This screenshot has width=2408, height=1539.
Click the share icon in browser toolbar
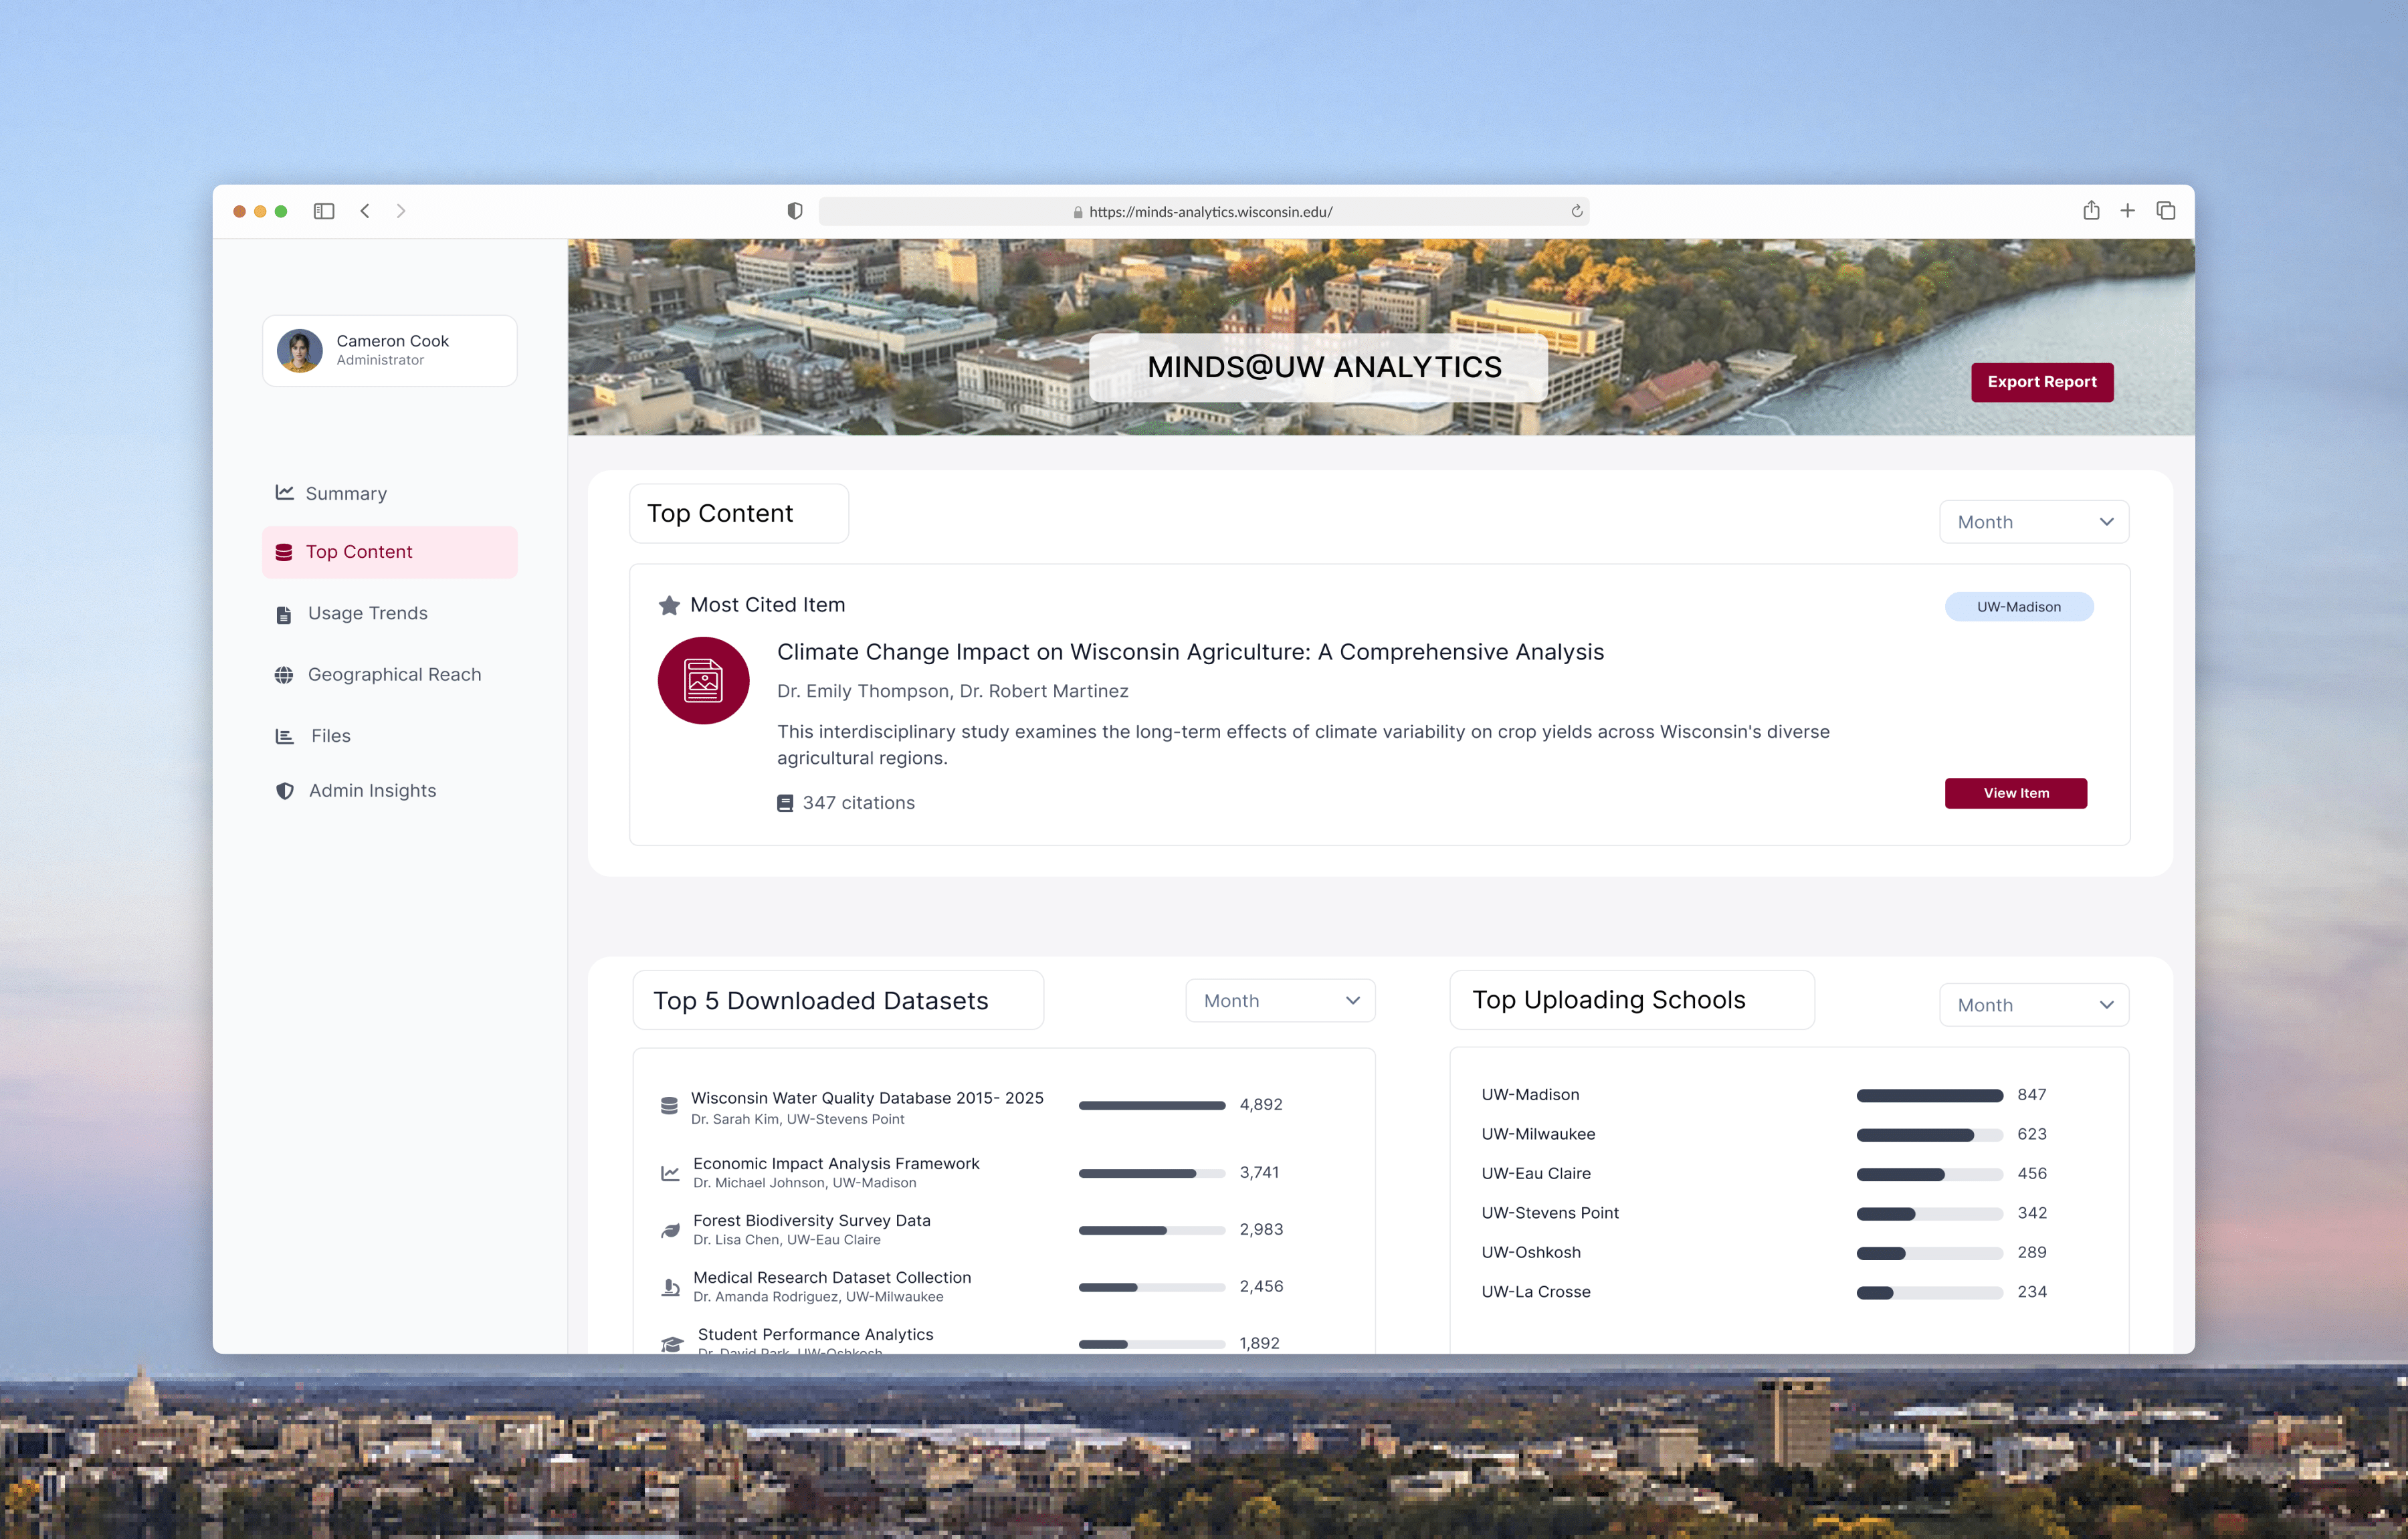click(2090, 211)
